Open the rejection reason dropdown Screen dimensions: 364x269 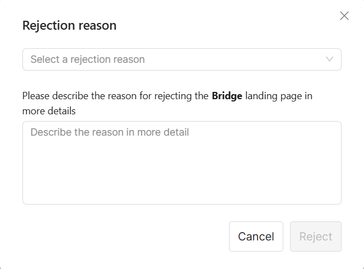(181, 59)
